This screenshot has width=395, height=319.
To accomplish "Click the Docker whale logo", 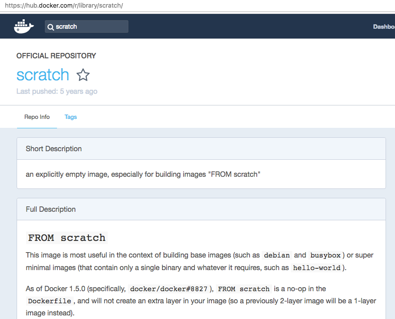I will [24, 26].
